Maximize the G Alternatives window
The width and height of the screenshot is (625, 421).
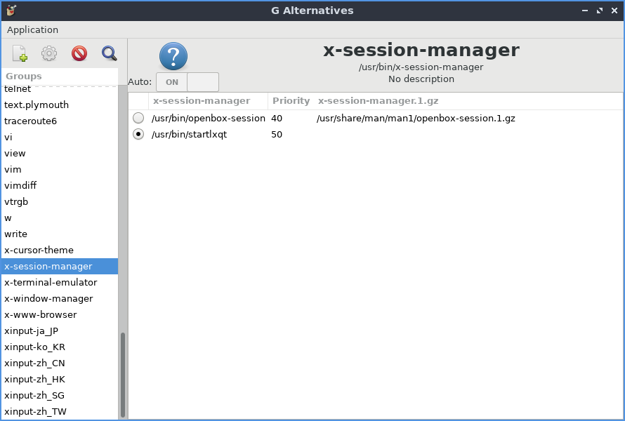coord(599,11)
